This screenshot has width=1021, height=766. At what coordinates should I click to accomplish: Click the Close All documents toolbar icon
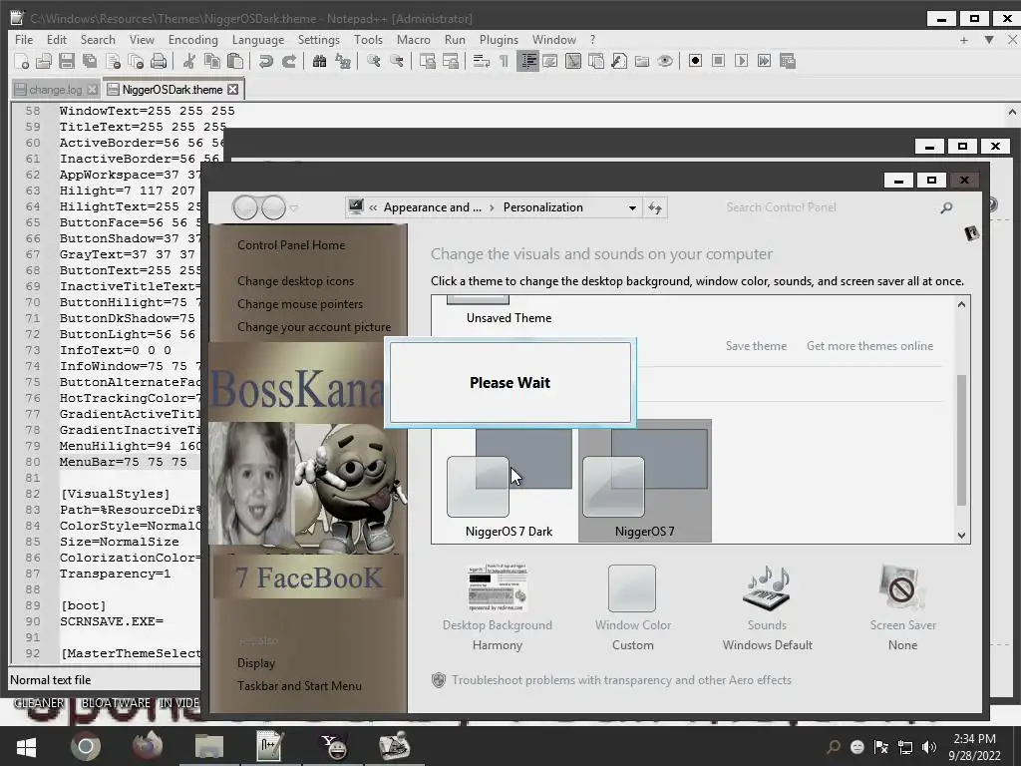136,61
